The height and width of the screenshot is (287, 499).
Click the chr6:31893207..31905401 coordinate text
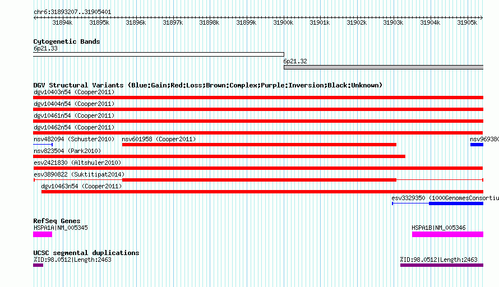click(x=72, y=12)
